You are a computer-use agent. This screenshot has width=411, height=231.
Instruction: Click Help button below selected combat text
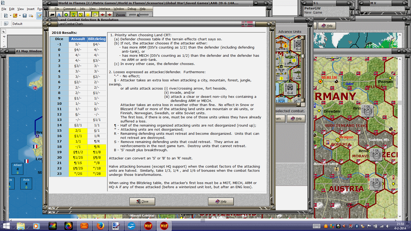[296, 119]
